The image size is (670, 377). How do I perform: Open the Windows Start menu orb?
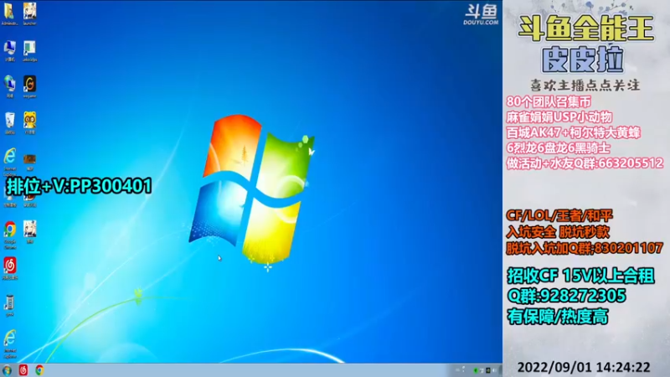(7, 370)
